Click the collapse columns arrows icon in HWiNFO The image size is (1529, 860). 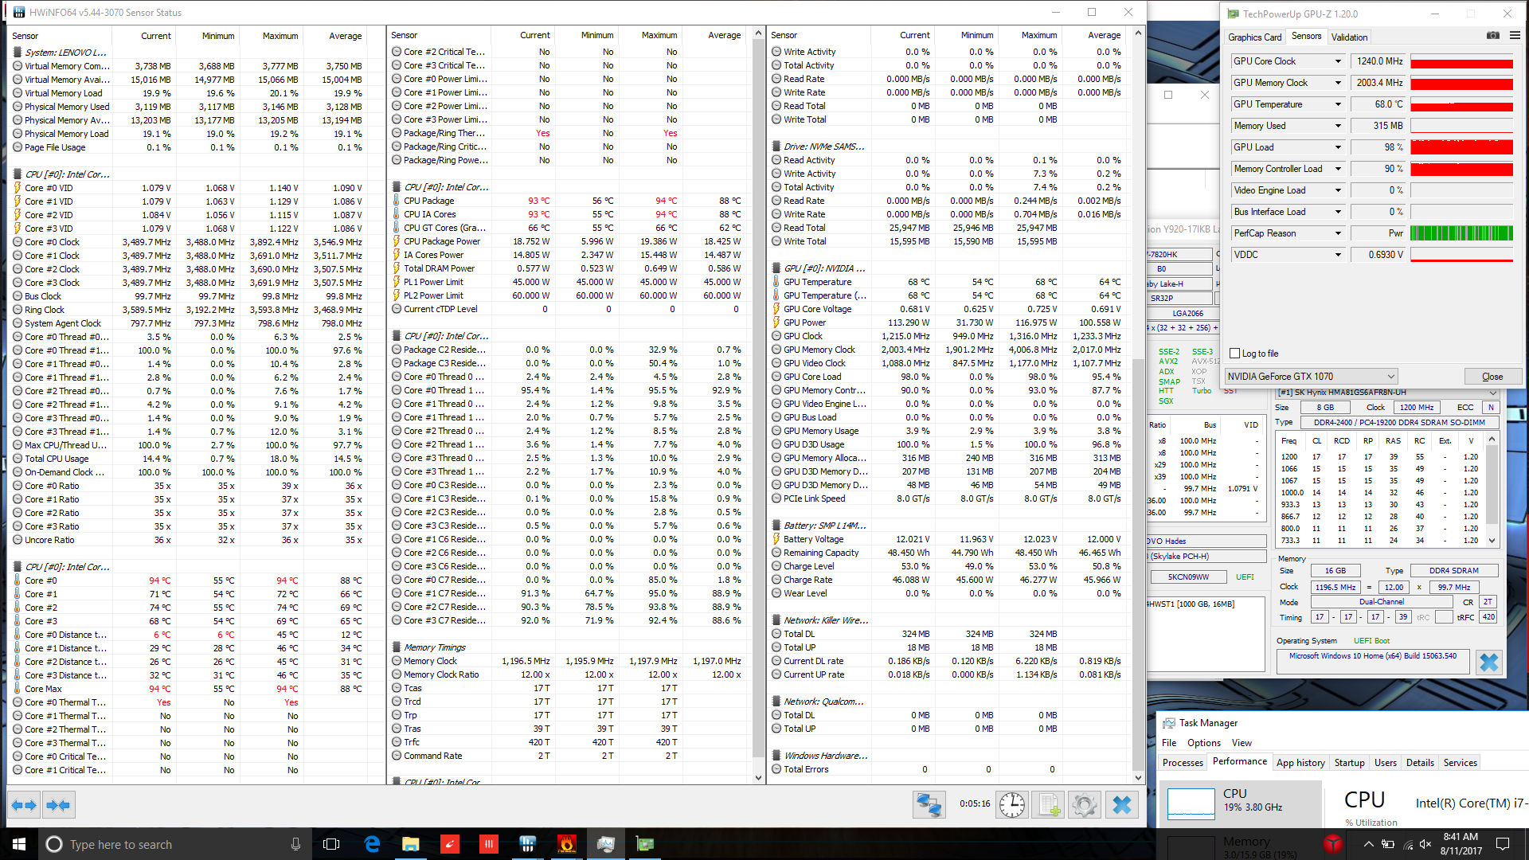tap(58, 805)
